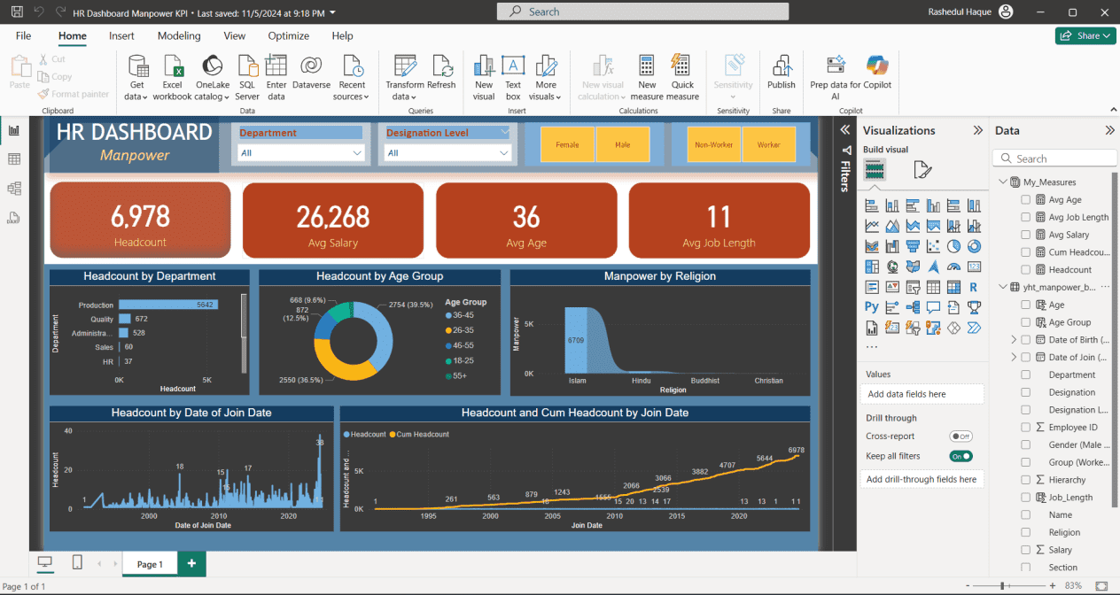1120x595 pixels.
Task: Check the Avg Job Length checkbox
Action: click(x=1026, y=217)
